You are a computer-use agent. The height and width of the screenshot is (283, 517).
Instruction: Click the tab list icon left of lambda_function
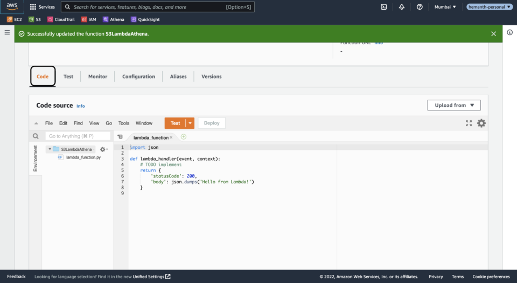[x=120, y=136]
